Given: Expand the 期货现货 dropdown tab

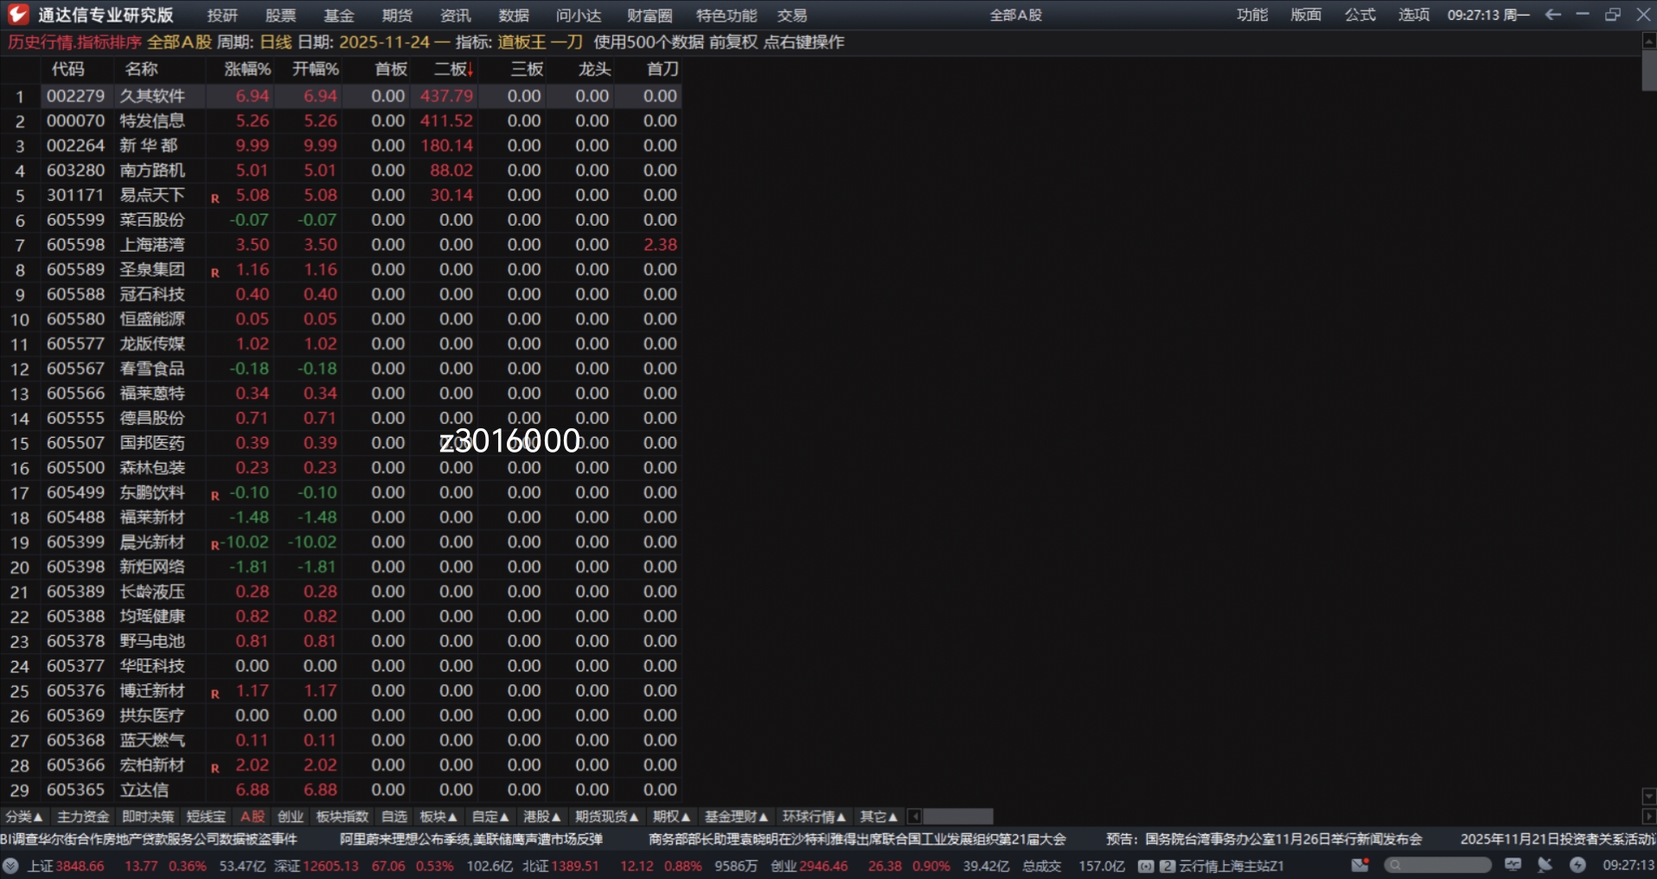Looking at the screenshot, I should click(607, 817).
